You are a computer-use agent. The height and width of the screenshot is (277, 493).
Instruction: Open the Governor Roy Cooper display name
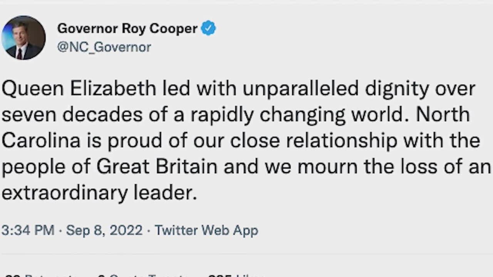click(x=127, y=28)
